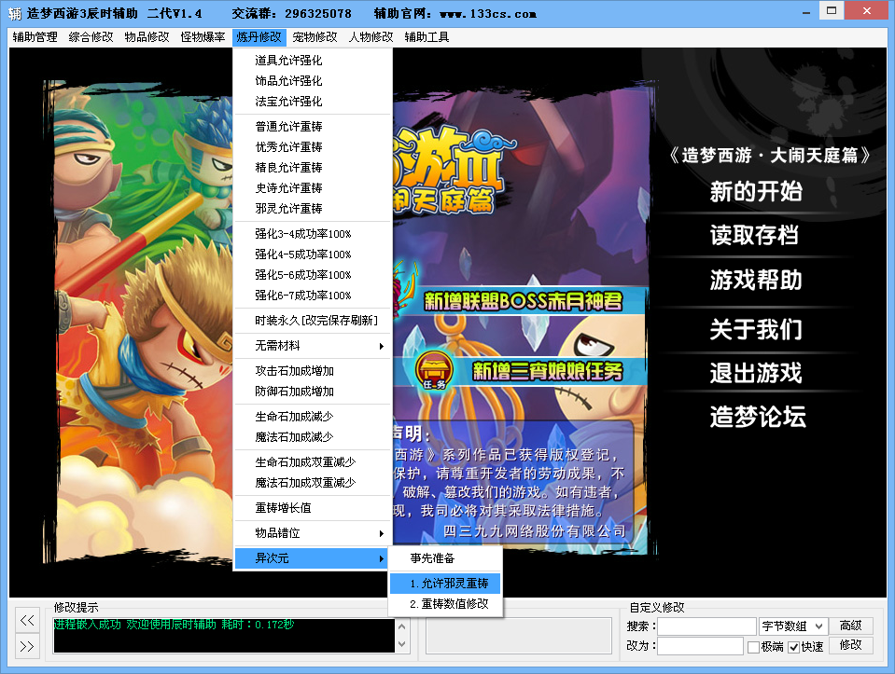This screenshot has height=674, width=895.
Task: Click the 修改 modify button
Action: (851, 645)
